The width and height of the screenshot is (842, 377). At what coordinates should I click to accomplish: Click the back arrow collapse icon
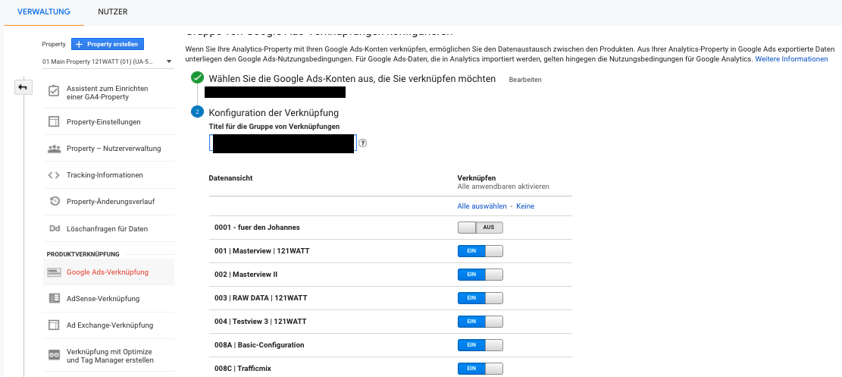[23, 87]
